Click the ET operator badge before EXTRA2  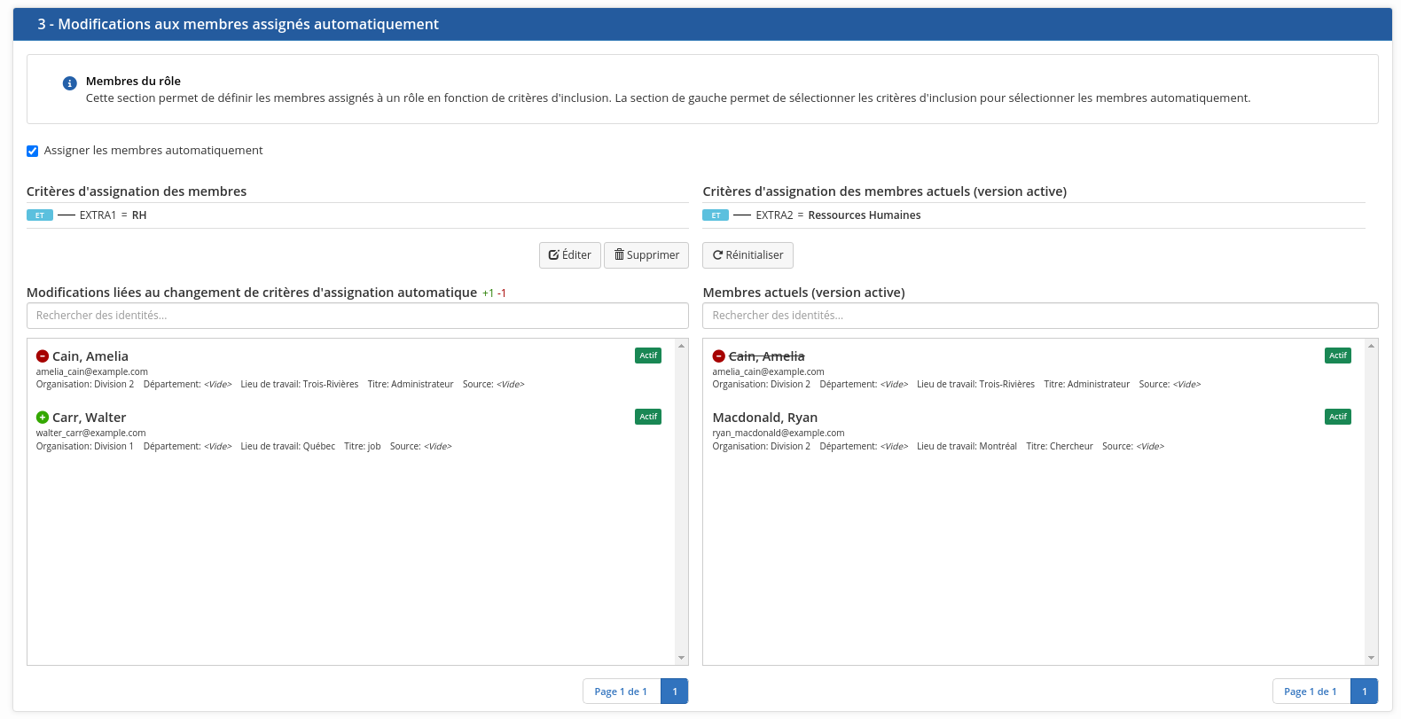click(x=716, y=215)
